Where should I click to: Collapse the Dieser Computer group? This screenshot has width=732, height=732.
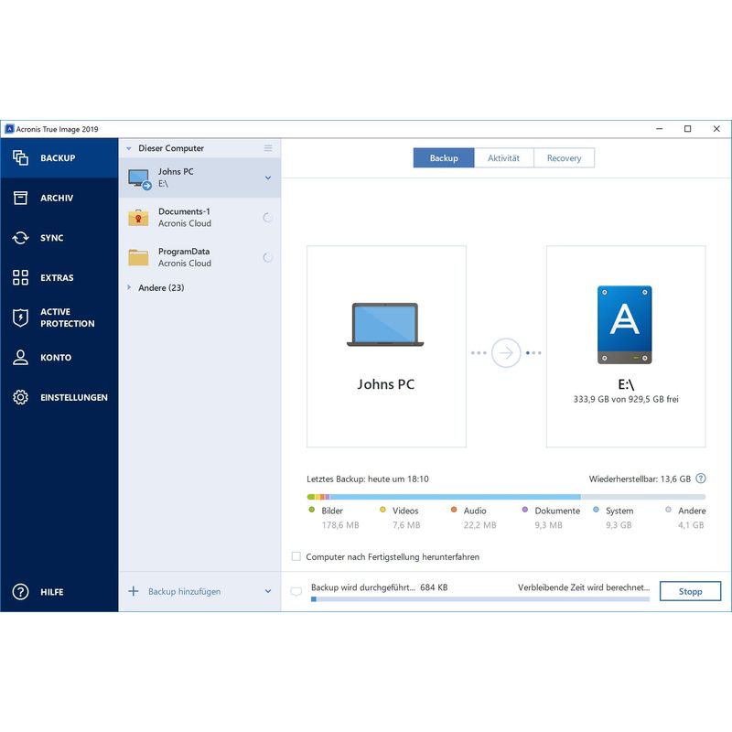click(x=129, y=148)
